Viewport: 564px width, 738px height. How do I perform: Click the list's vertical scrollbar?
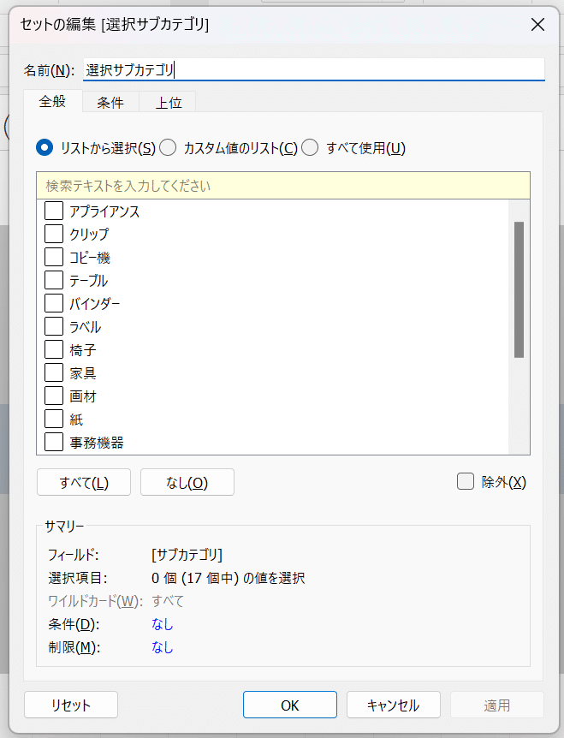click(519, 289)
